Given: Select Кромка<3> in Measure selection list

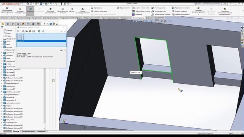Looking at the screenshot, I should [41, 39].
